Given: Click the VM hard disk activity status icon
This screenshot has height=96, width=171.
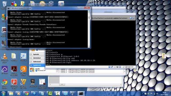Looking at the screenshot, I should 109,67.
